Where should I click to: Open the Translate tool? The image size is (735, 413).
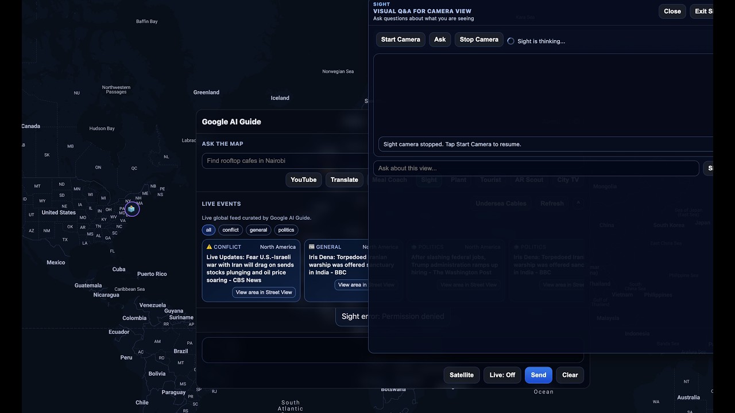[x=344, y=180]
